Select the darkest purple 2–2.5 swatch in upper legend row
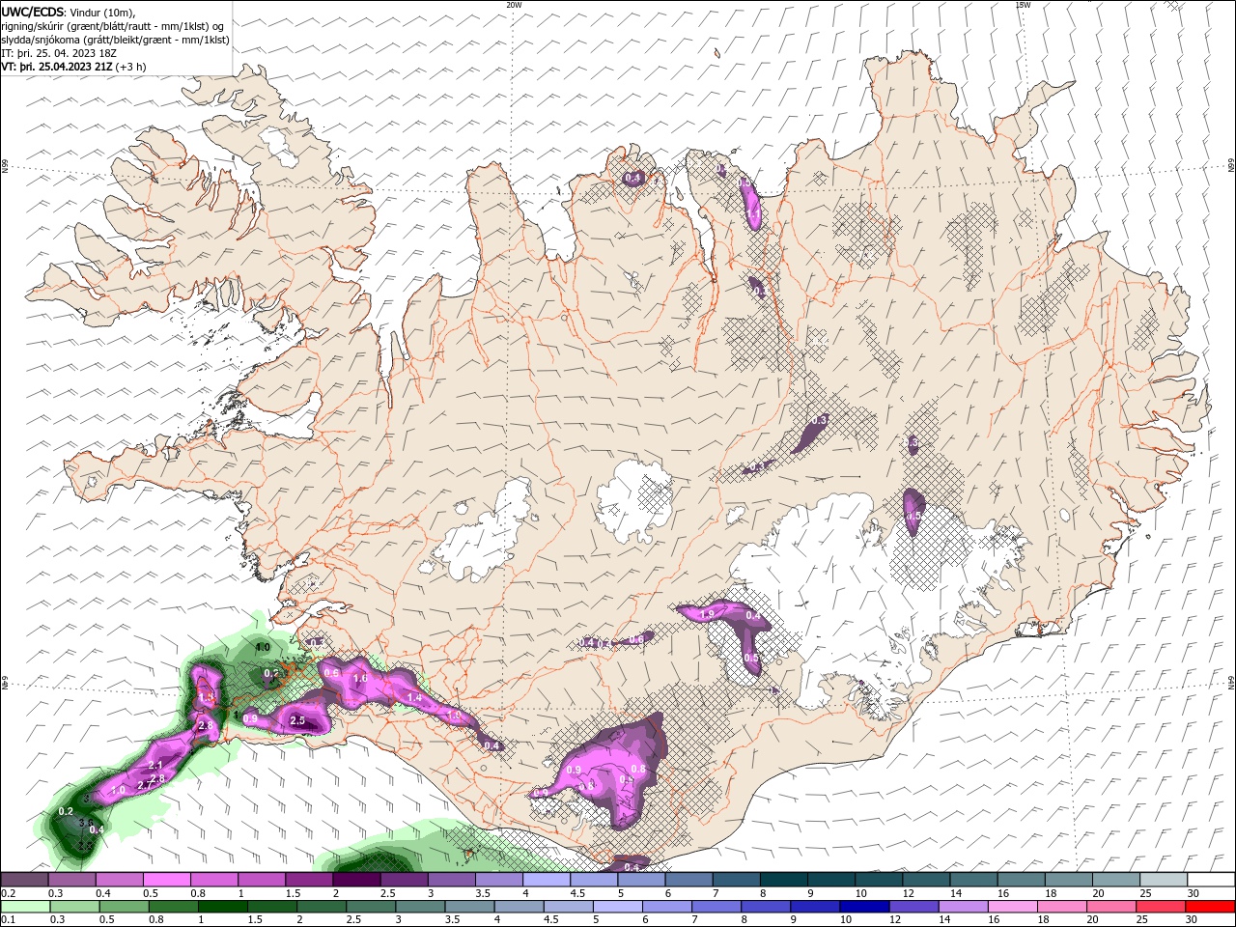The image size is (1236, 927). [x=356, y=880]
